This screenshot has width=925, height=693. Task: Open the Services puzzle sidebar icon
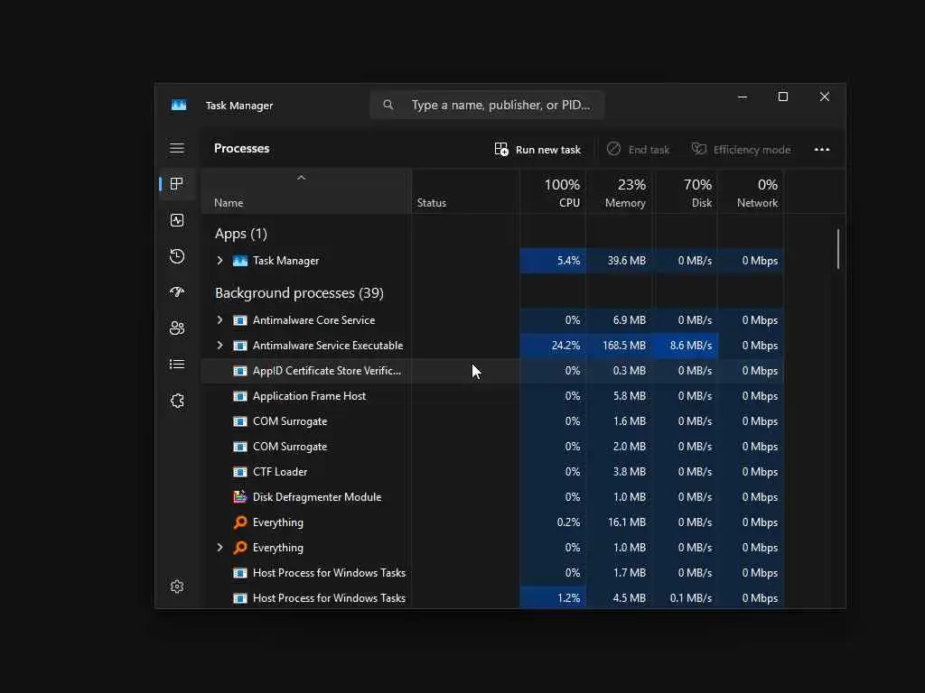[x=177, y=401]
